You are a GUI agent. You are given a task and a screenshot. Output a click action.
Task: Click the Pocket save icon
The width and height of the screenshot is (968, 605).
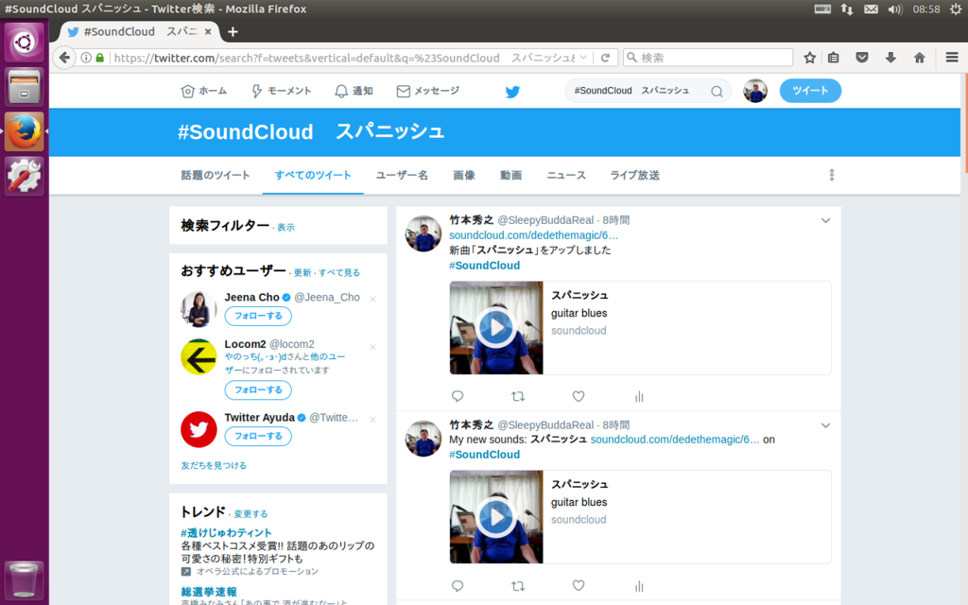click(x=862, y=58)
